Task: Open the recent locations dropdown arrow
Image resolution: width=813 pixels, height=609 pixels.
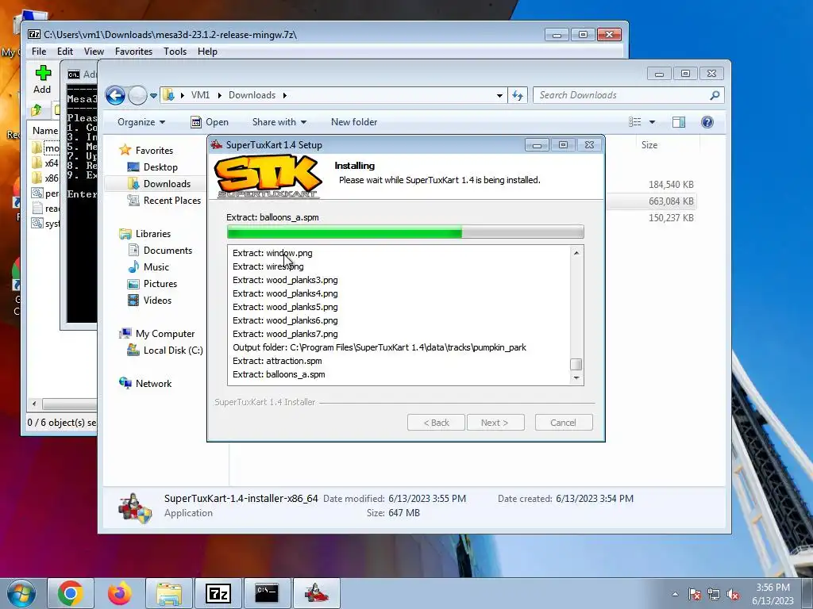Action: click(x=153, y=96)
